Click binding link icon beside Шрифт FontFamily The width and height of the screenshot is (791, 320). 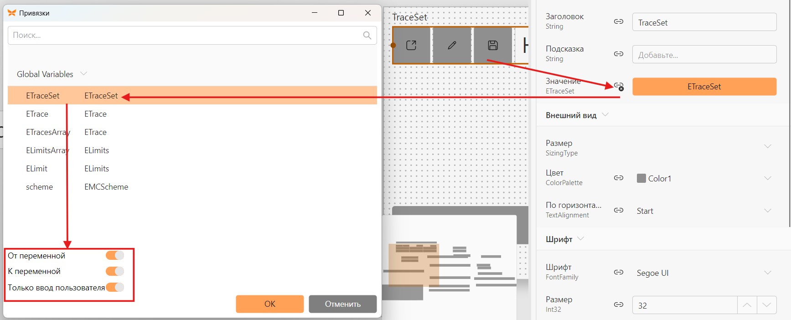[x=619, y=272]
